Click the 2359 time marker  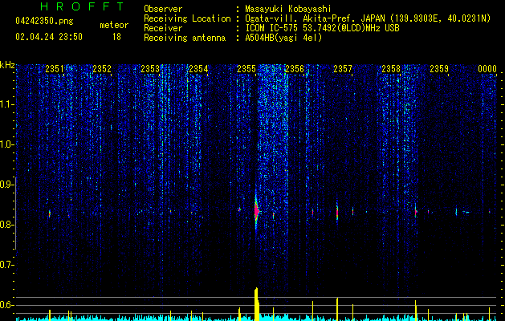tap(439, 69)
